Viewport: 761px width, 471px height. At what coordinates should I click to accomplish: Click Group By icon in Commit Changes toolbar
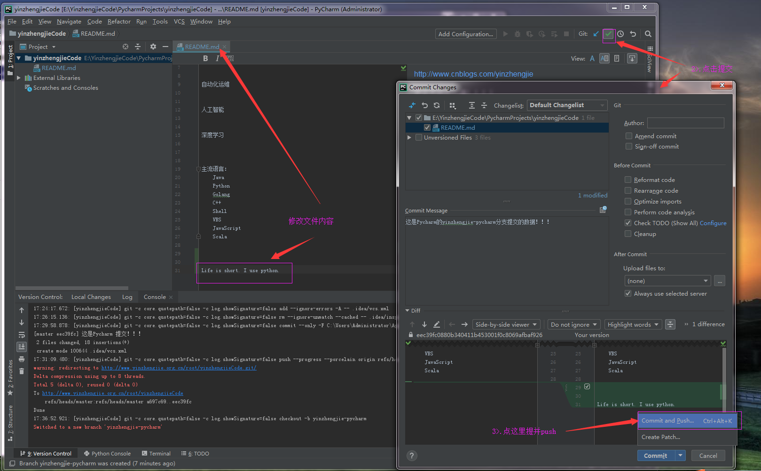point(453,105)
